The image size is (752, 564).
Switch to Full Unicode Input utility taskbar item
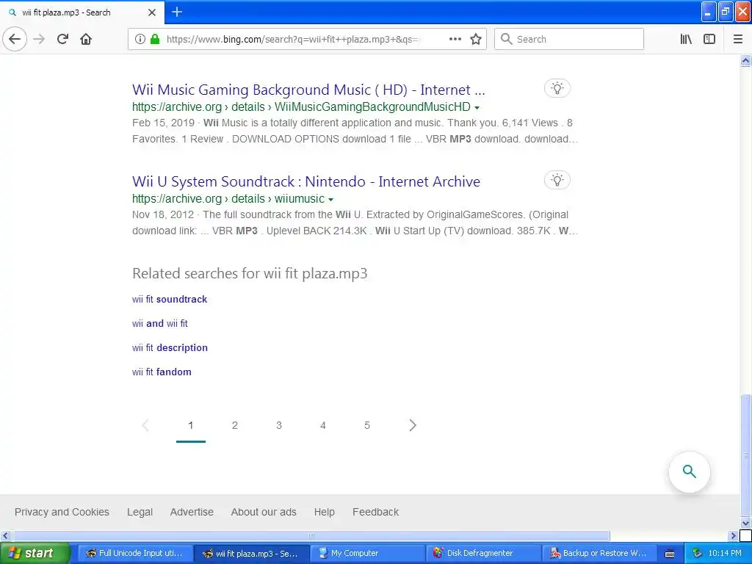click(x=135, y=554)
